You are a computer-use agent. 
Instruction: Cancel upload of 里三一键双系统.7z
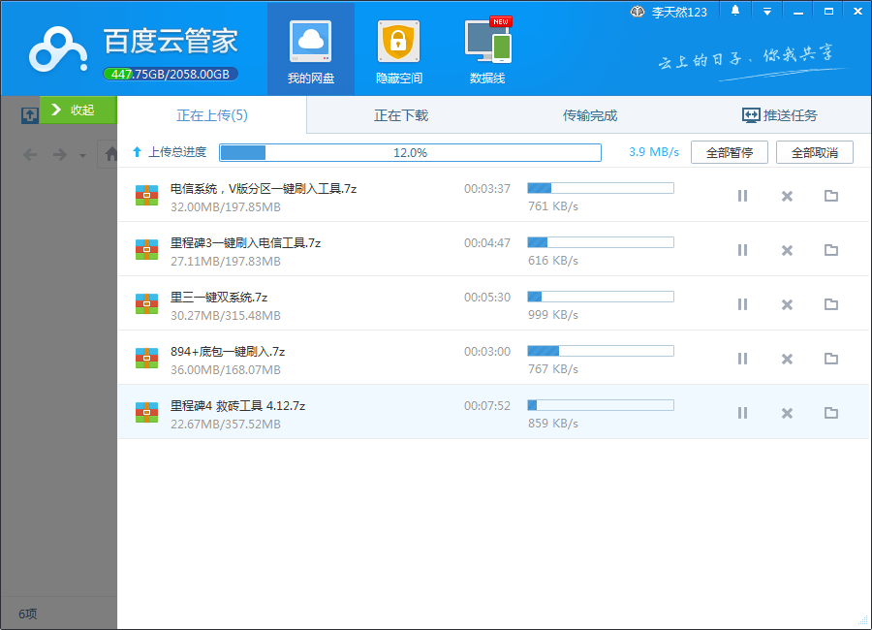pos(787,304)
